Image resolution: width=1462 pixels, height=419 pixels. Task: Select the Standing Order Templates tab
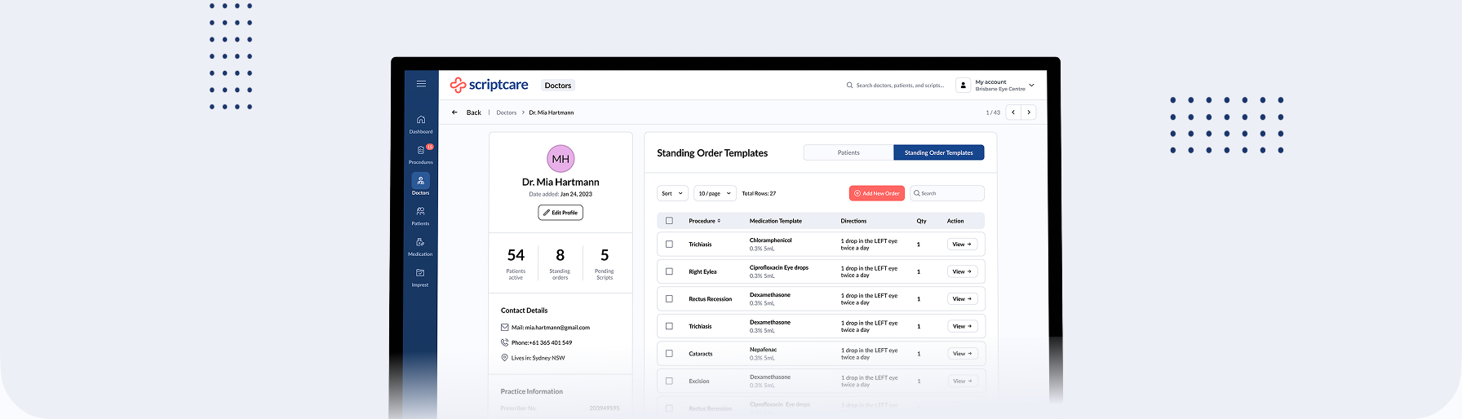point(938,152)
